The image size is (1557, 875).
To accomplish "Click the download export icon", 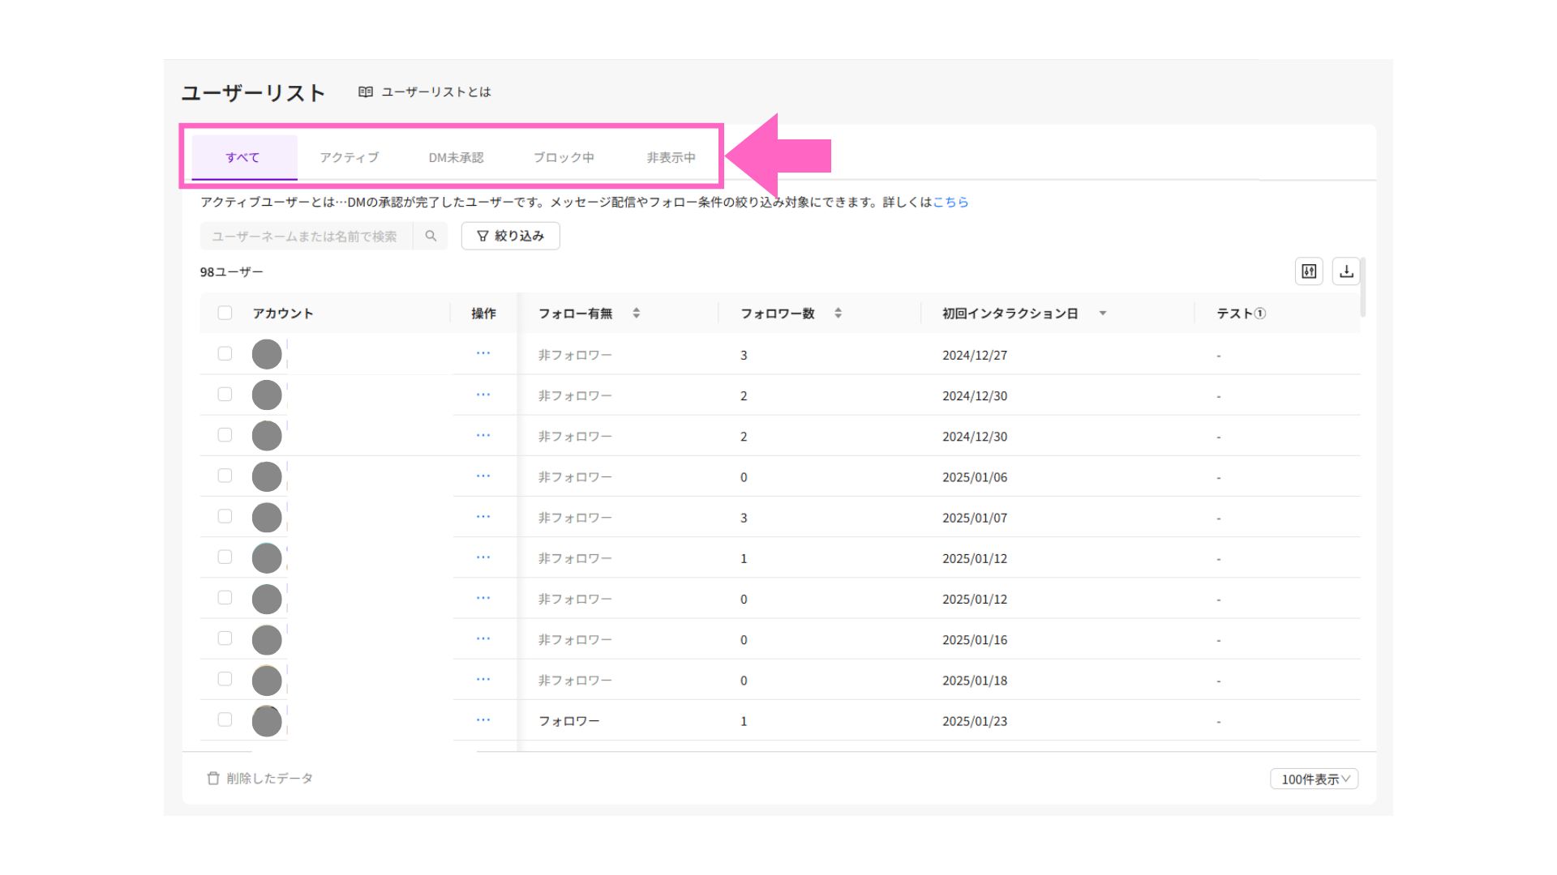I will [1346, 271].
